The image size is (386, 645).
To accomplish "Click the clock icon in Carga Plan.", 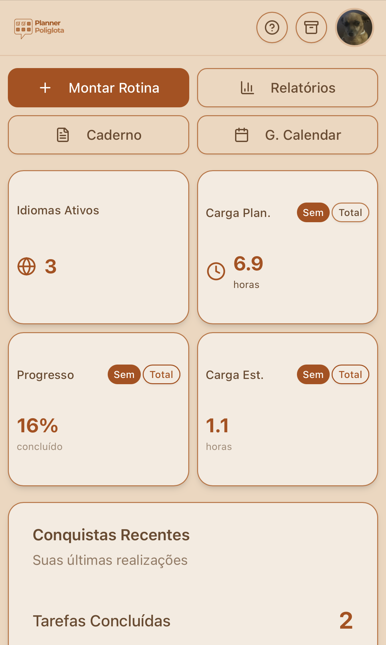I will pos(216,271).
